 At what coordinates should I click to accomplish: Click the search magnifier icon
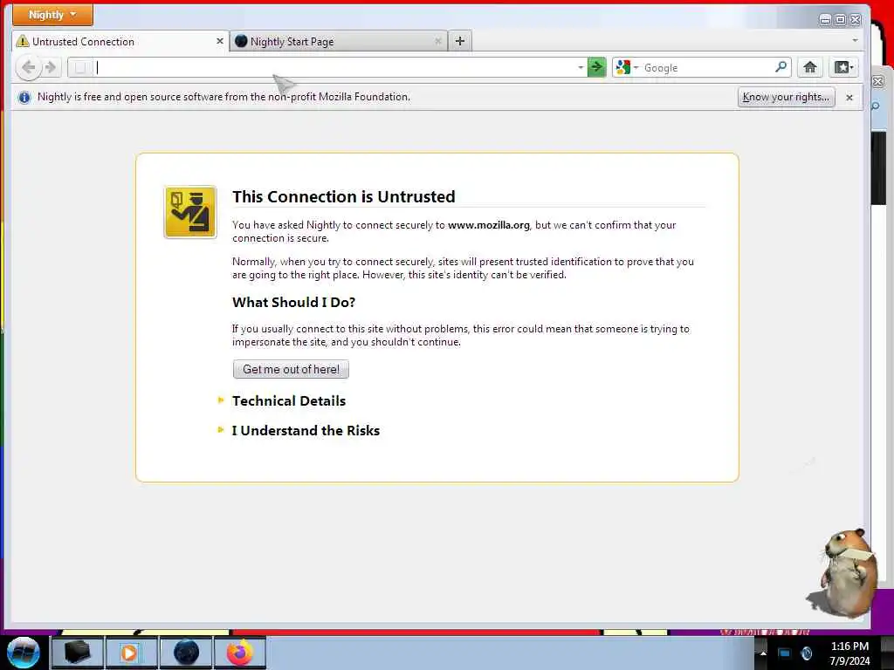click(781, 67)
